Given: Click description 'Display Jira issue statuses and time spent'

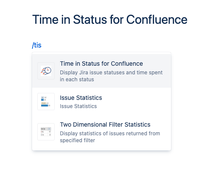Looking at the screenshot, I should (111, 73).
